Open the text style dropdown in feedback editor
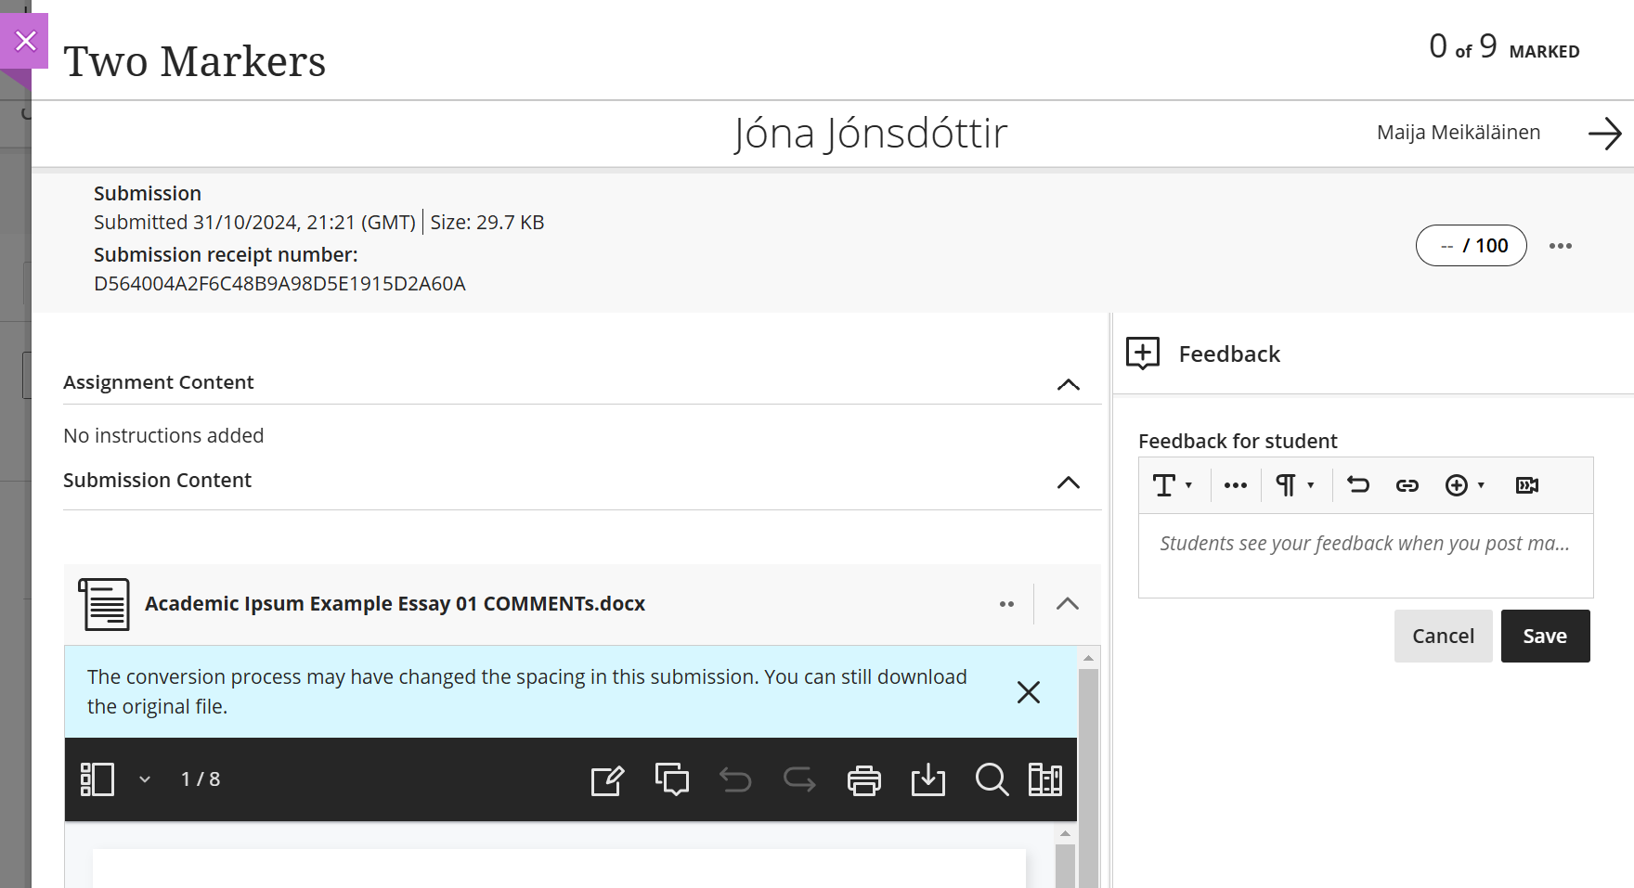1634x888 pixels. point(1172,485)
